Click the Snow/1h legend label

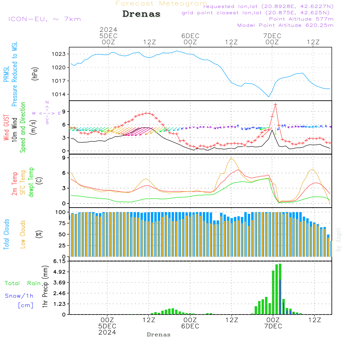coord(19,296)
